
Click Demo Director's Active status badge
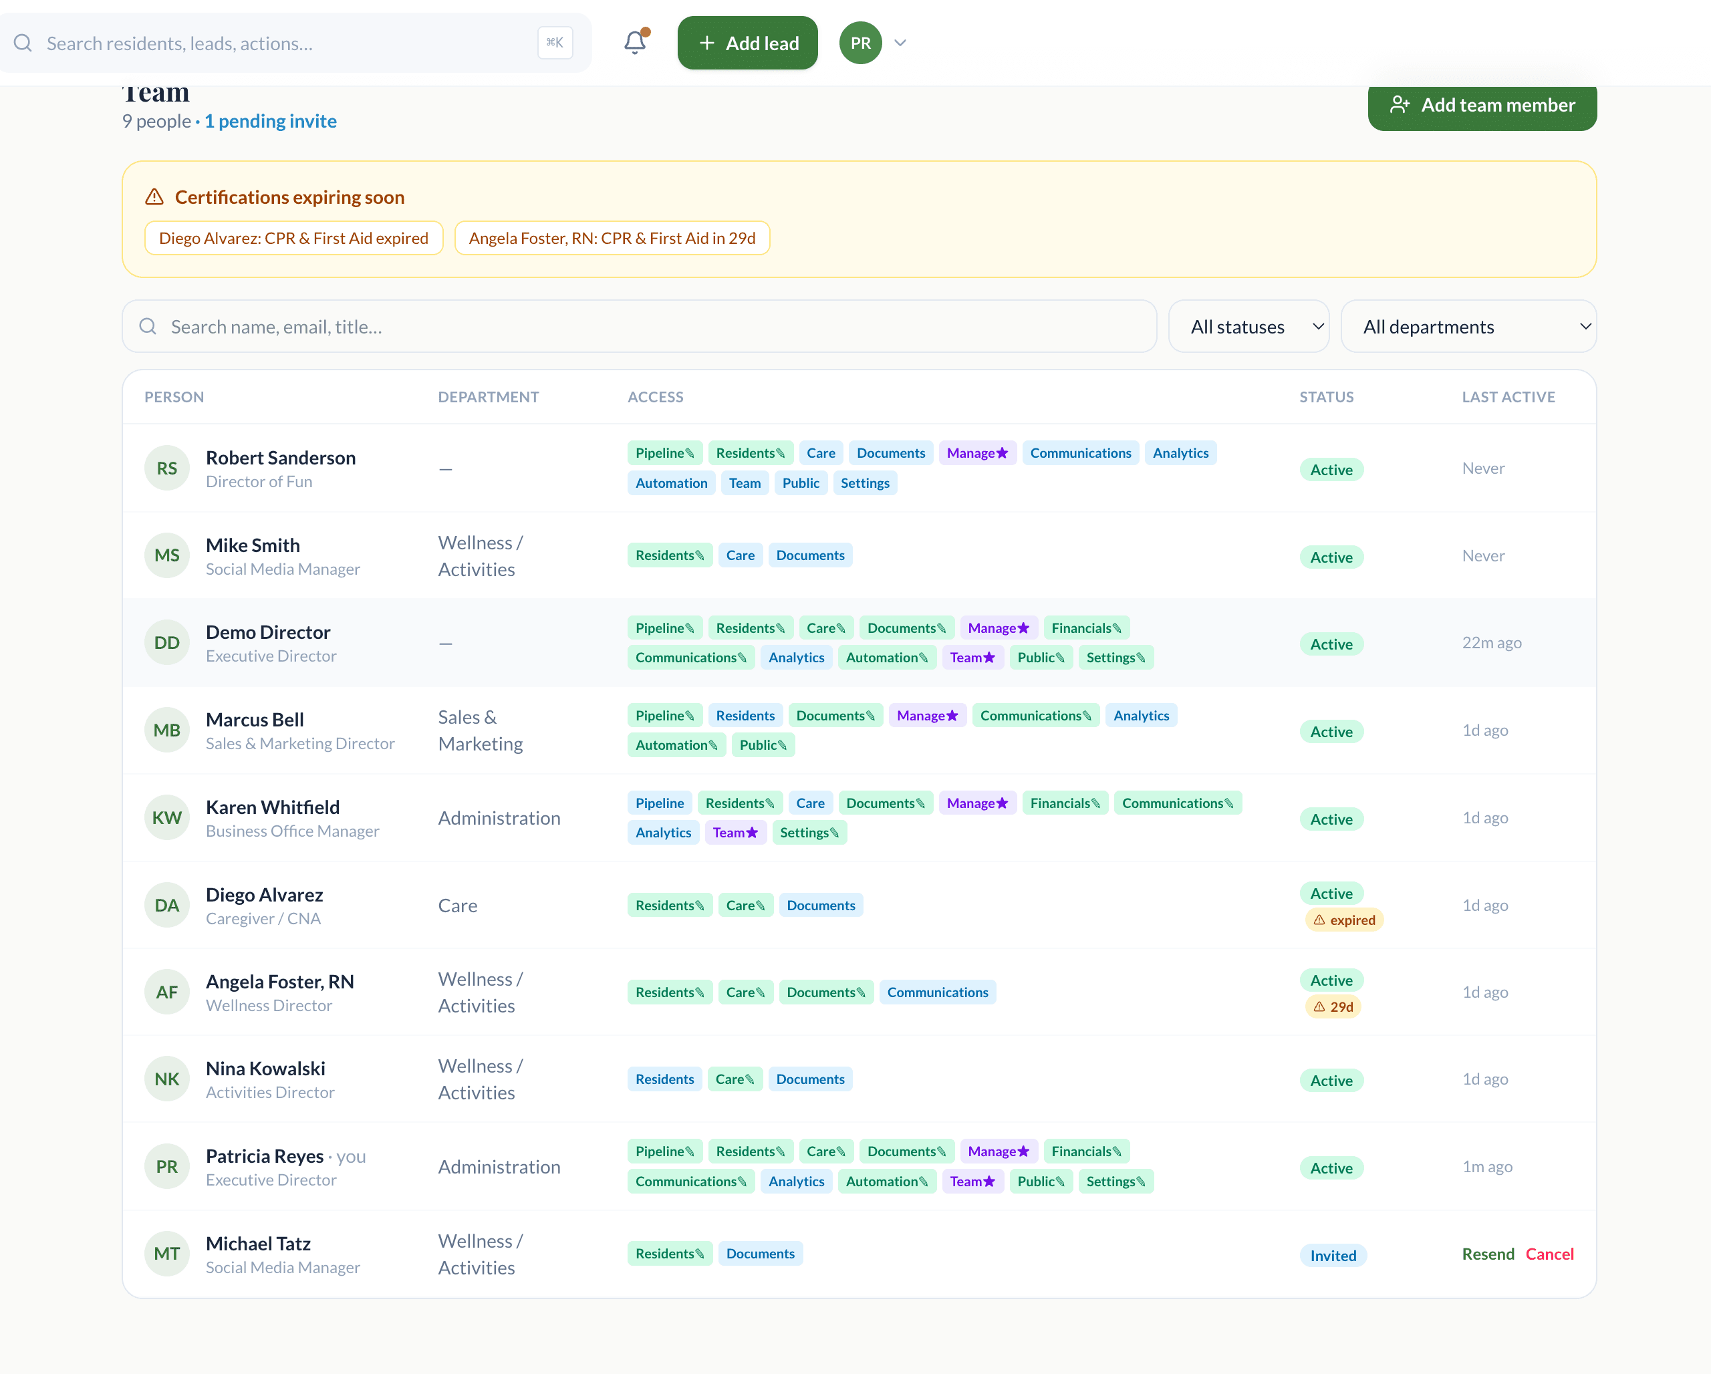pyautogui.click(x=1331, y=644)
